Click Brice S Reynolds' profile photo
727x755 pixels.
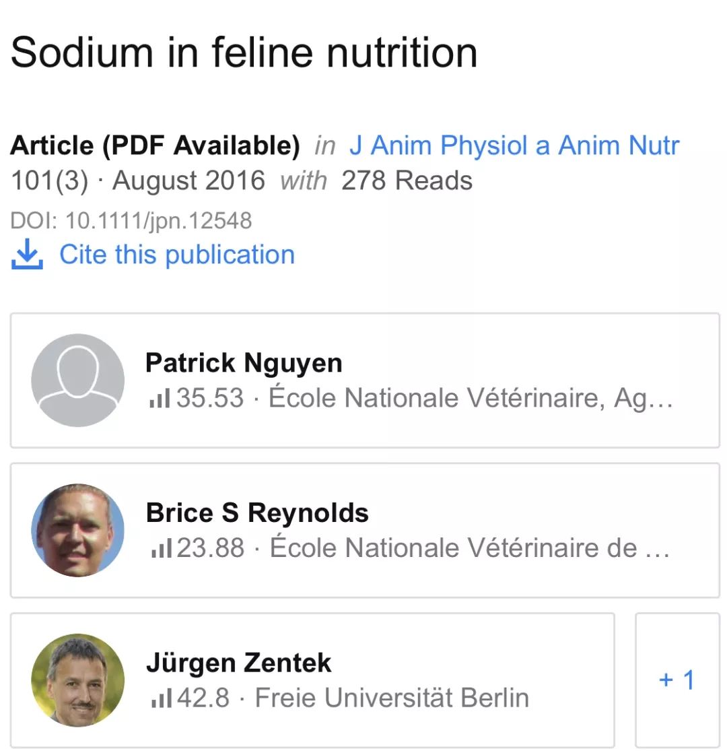78,530
